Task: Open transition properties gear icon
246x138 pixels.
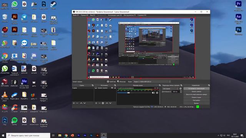Action: tap(180, 89)
